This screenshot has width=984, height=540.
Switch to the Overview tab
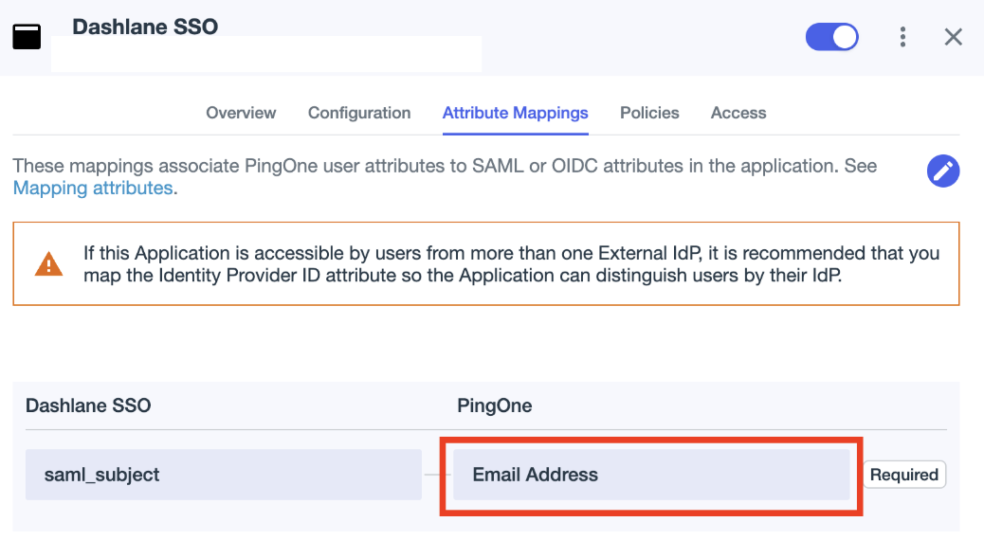[241, 113]
